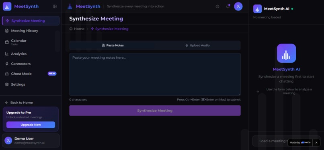Click the NEW badge on Ghost Mode
324x150 pixels.
click(52, 74)
